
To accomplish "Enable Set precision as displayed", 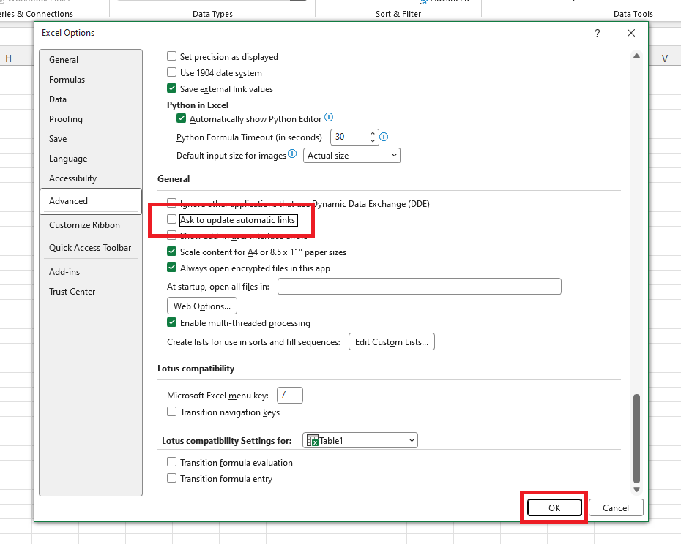I will tap(172, 56).
